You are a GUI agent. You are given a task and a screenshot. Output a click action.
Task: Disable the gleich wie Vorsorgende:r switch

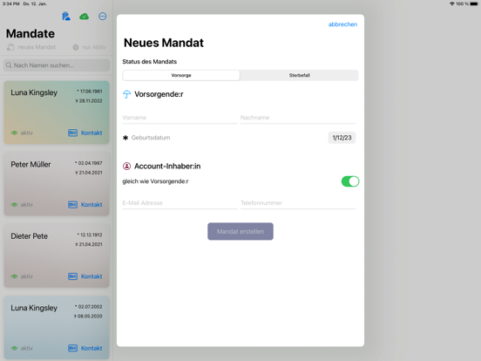(x=350, y=181)
